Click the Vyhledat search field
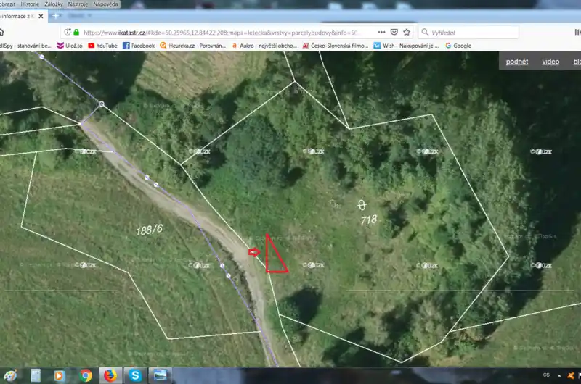Viewport: 581px width, 384px height. pos(468,32)
